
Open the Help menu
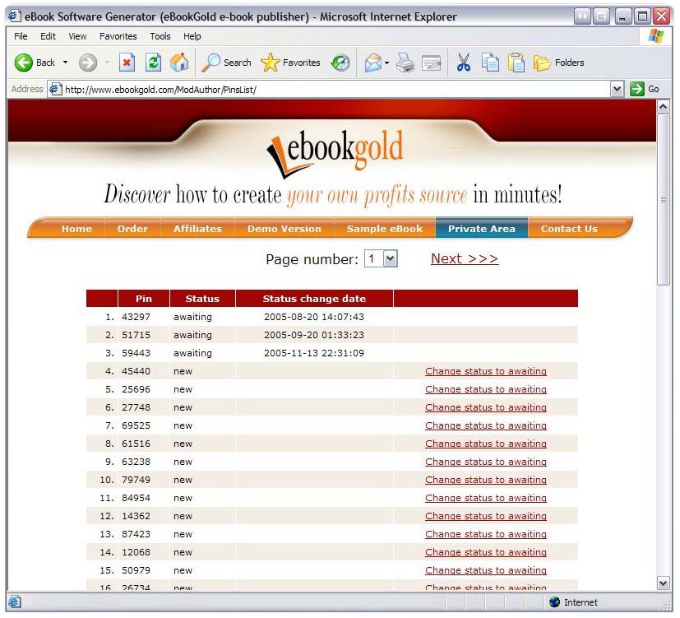pyautogui.click(x=192, y=36)
